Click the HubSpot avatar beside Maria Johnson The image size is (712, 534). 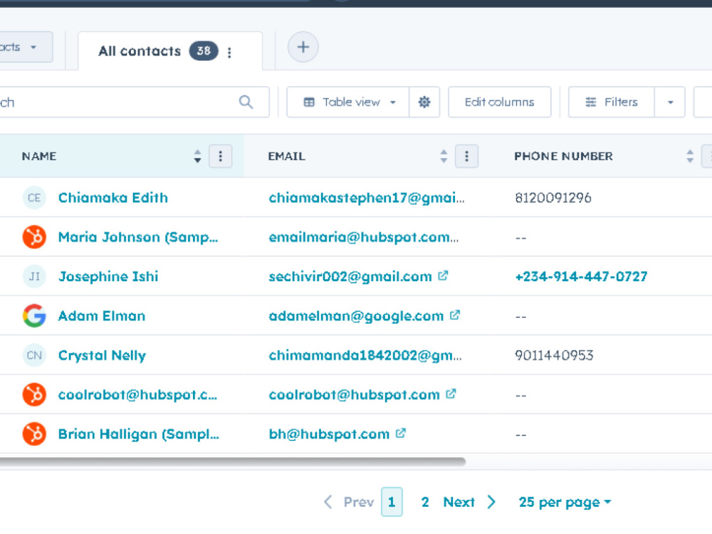click(34, 237)
